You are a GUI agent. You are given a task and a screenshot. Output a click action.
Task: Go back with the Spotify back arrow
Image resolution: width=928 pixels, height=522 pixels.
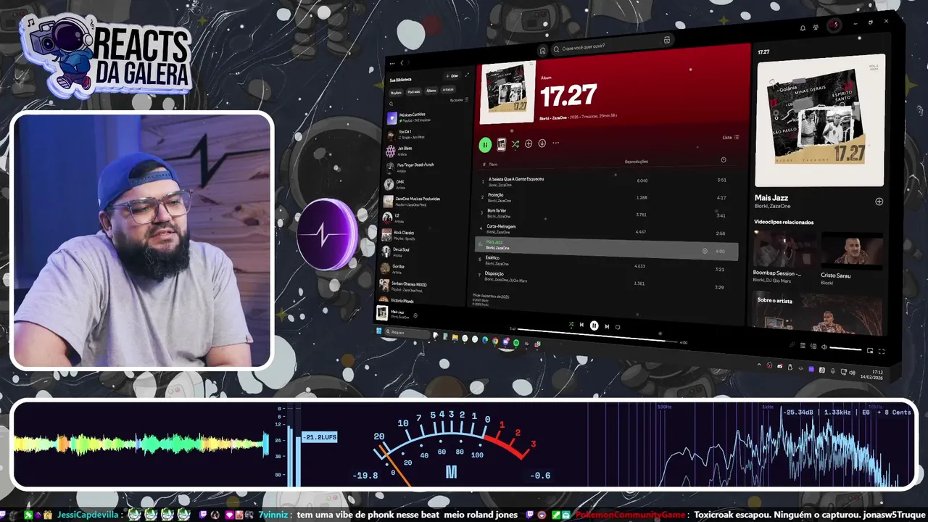[x=402, y=63]
